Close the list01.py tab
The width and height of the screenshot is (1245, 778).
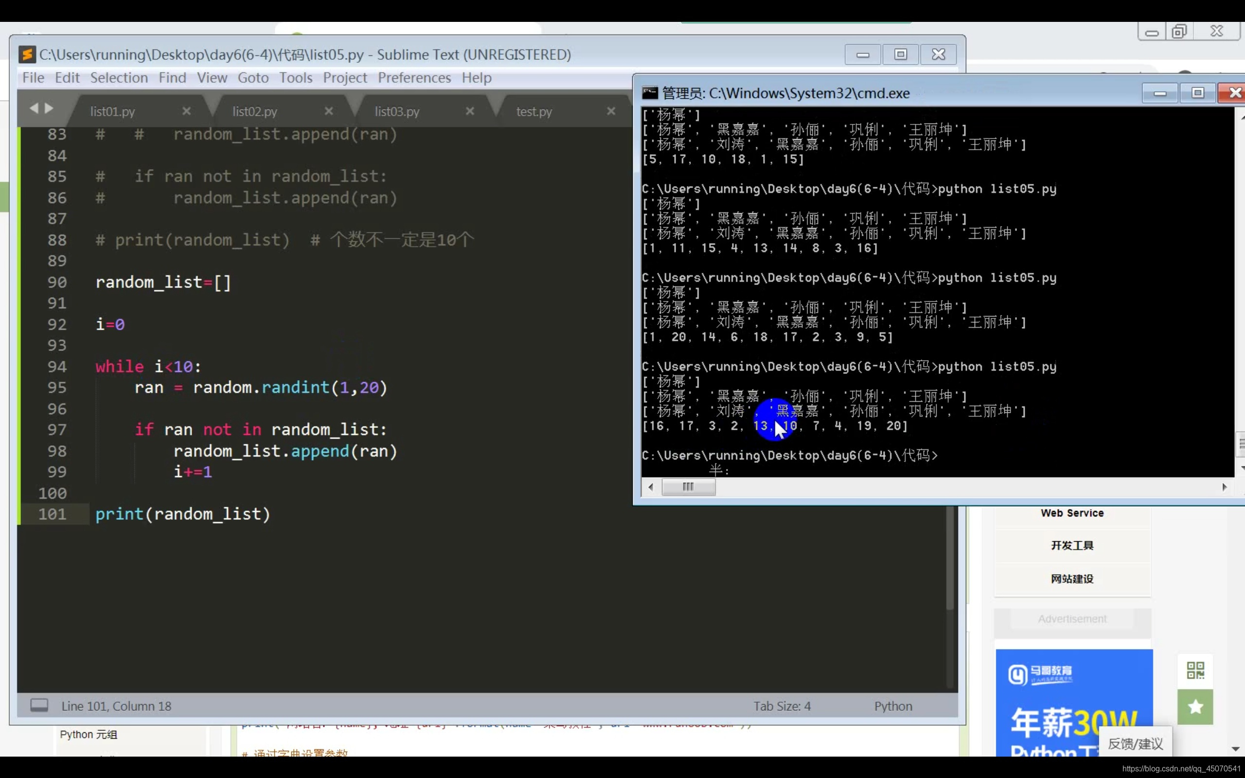click(186, 111)
